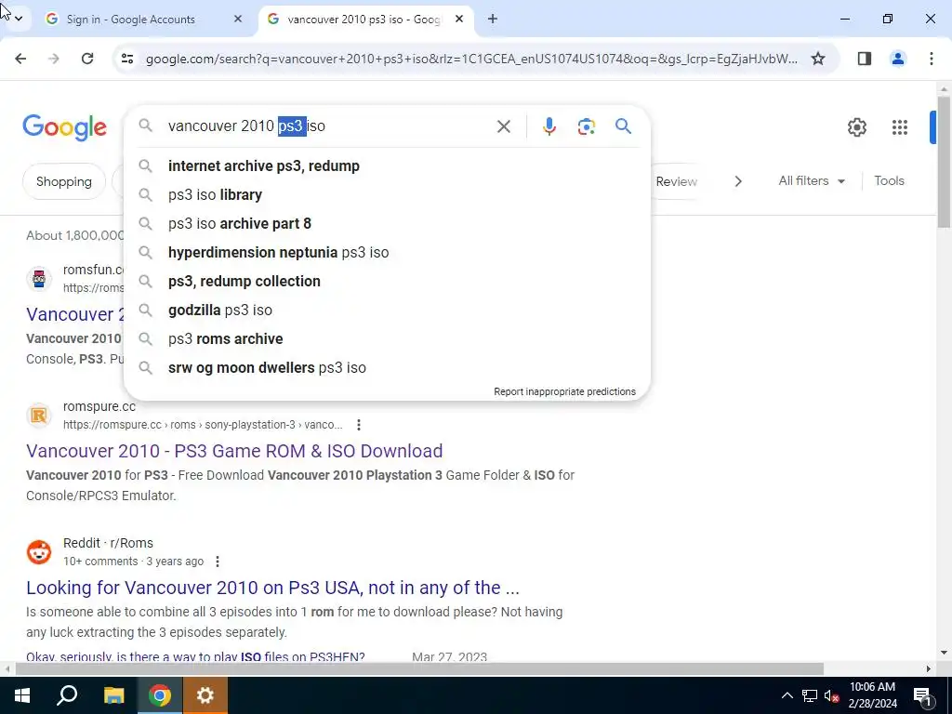Open Google apps grid
Image resolution: width=952 pixels, height=714 pixels.
pyautogui.click(x=899, y=126)
